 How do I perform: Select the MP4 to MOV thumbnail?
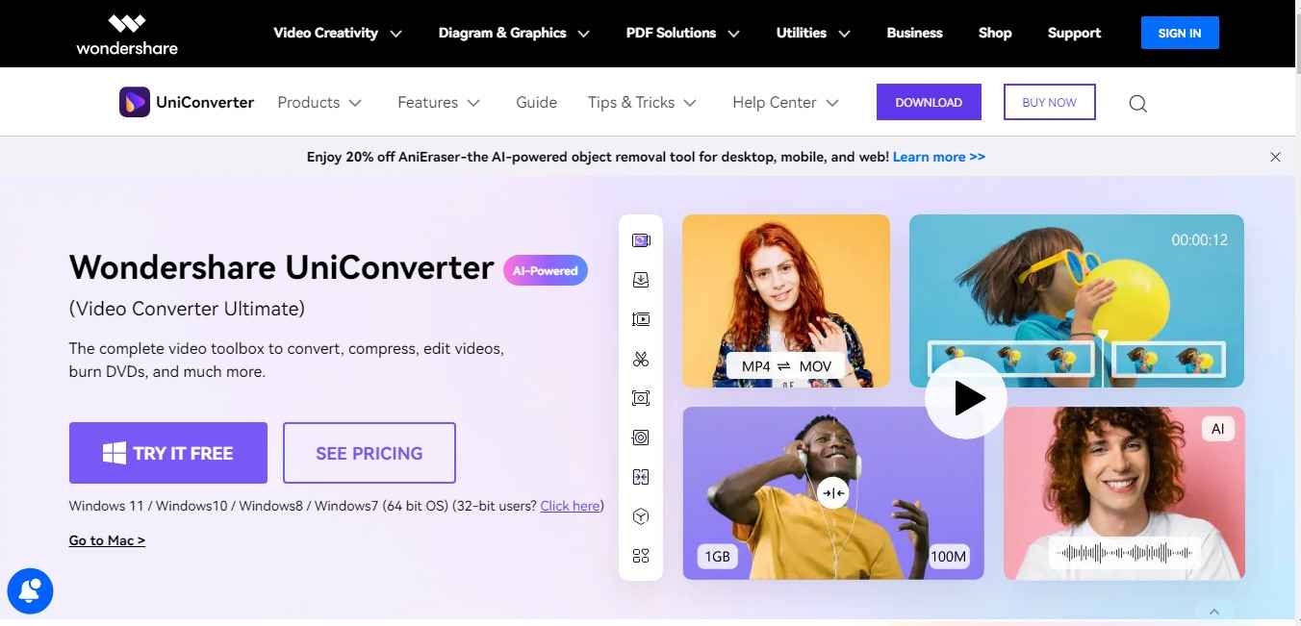click(786, 301)
